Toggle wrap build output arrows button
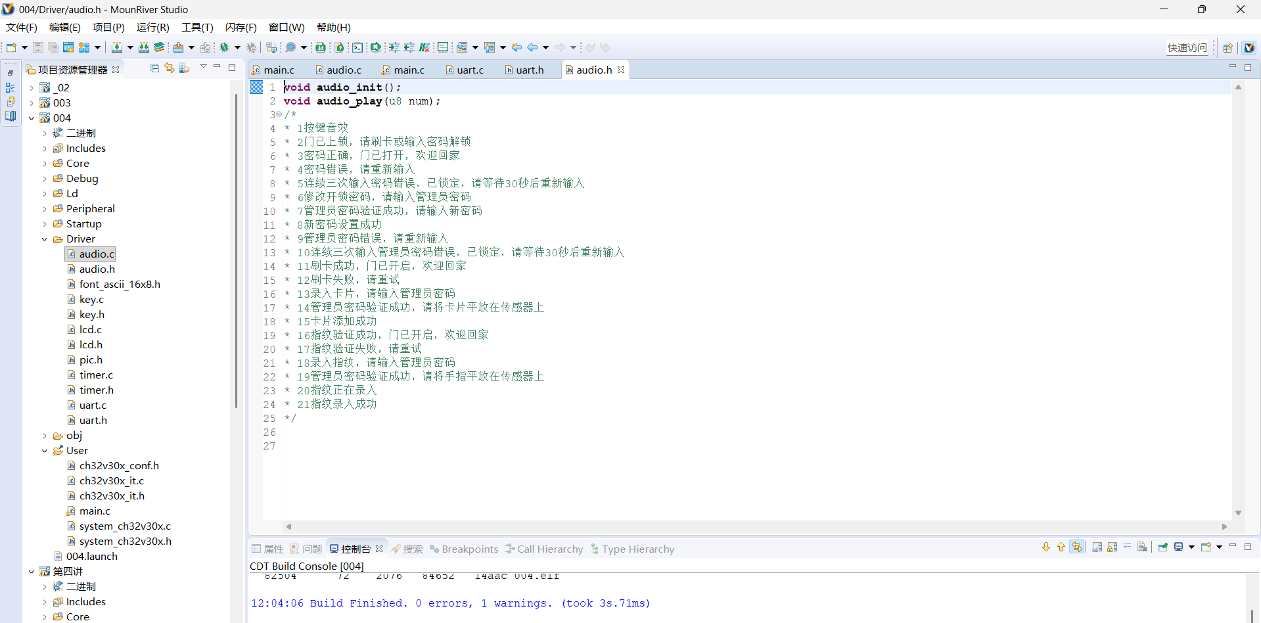This screenshot has width=1261, height=623. [1076, 547]
